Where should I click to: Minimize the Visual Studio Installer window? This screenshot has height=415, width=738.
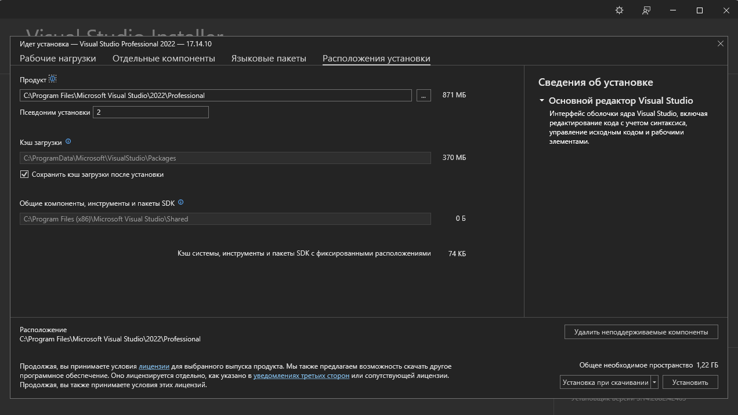(x=673, y=10)
